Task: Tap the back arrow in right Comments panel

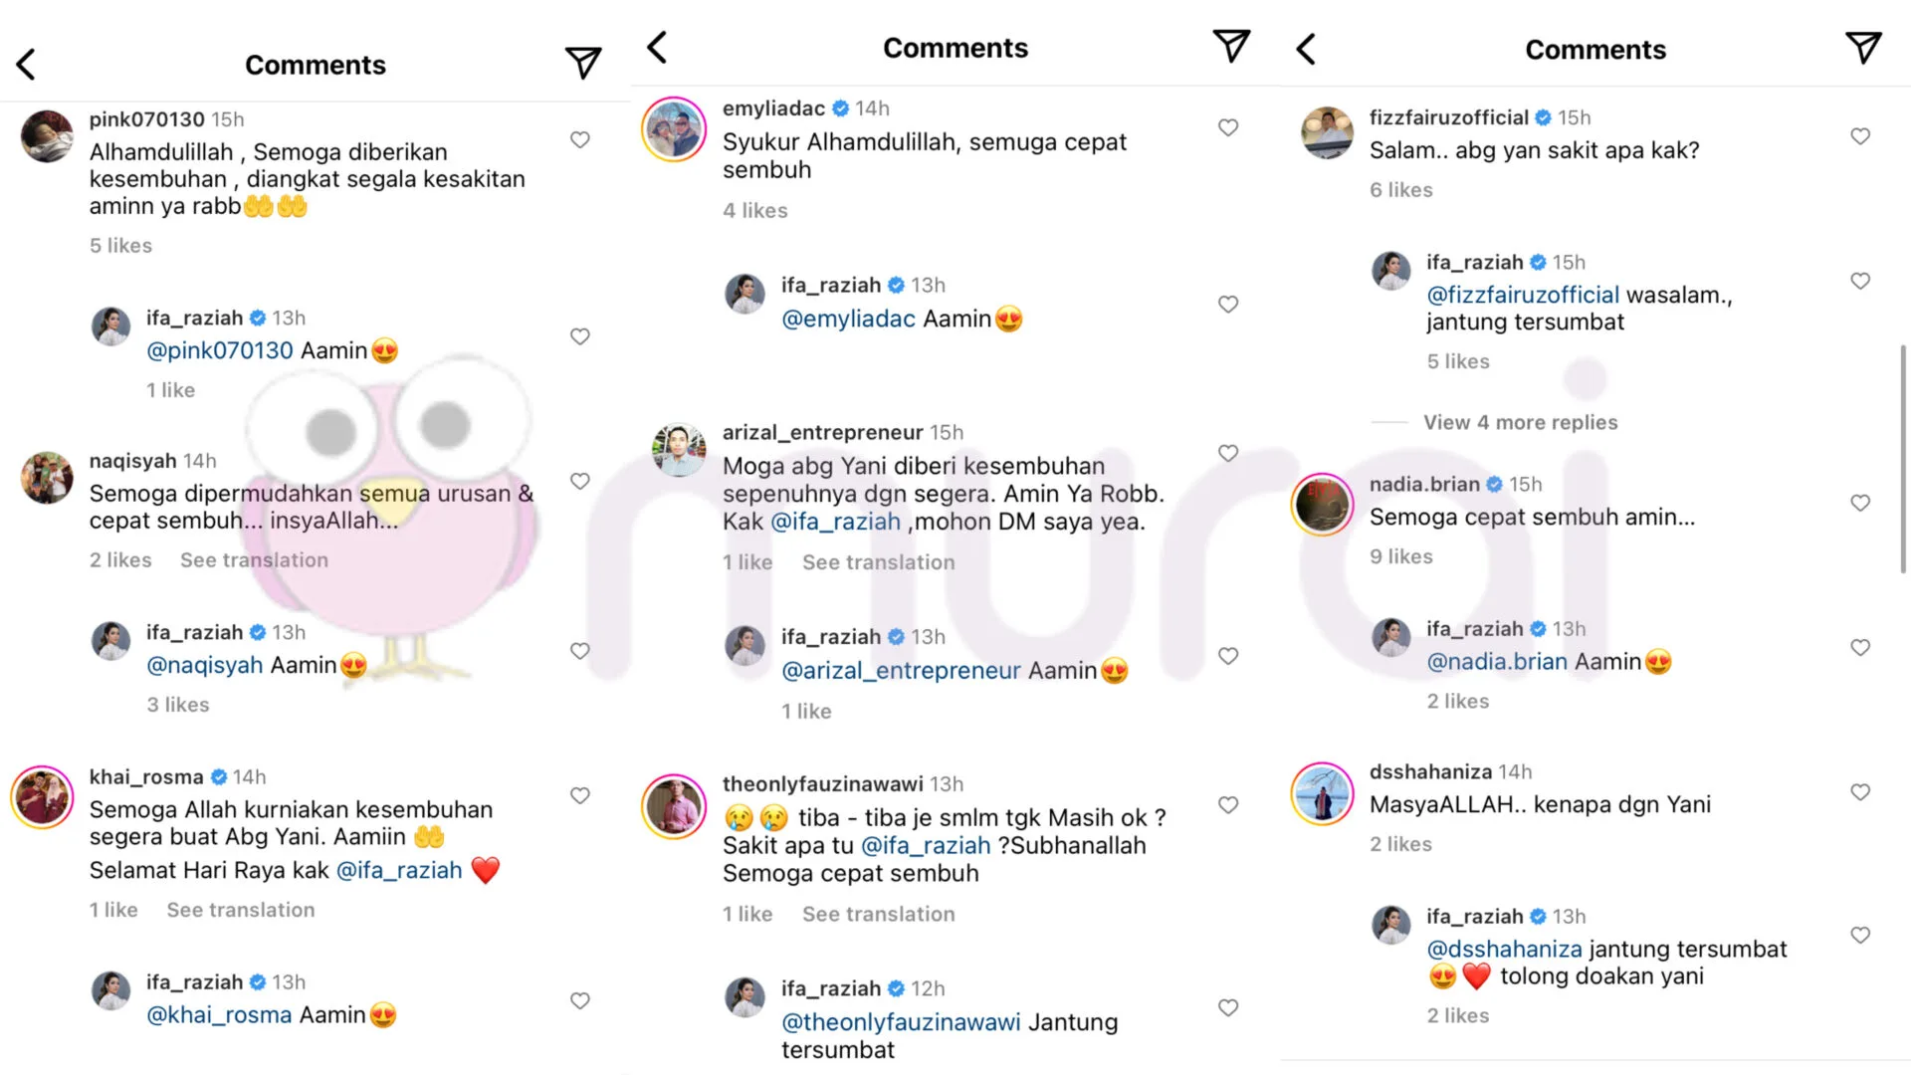Action: pyautogui.click(x=1306, y=49)
